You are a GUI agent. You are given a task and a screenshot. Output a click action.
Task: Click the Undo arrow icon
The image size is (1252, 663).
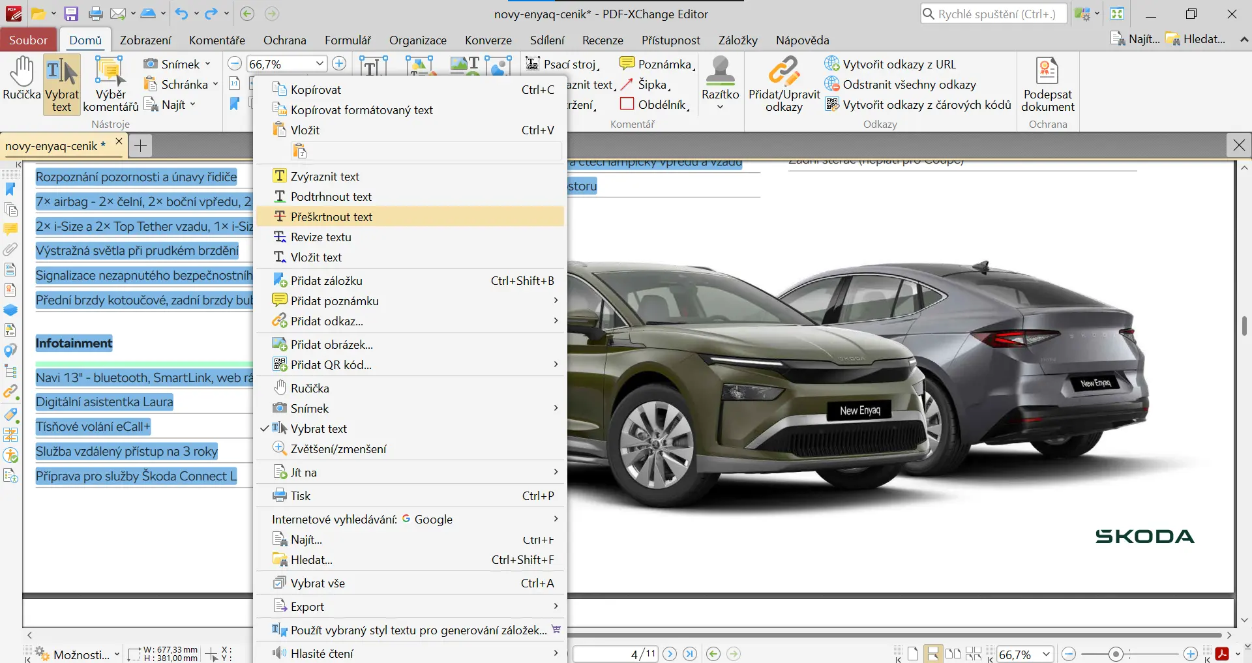pyautogui.click(x=181, y=14)
